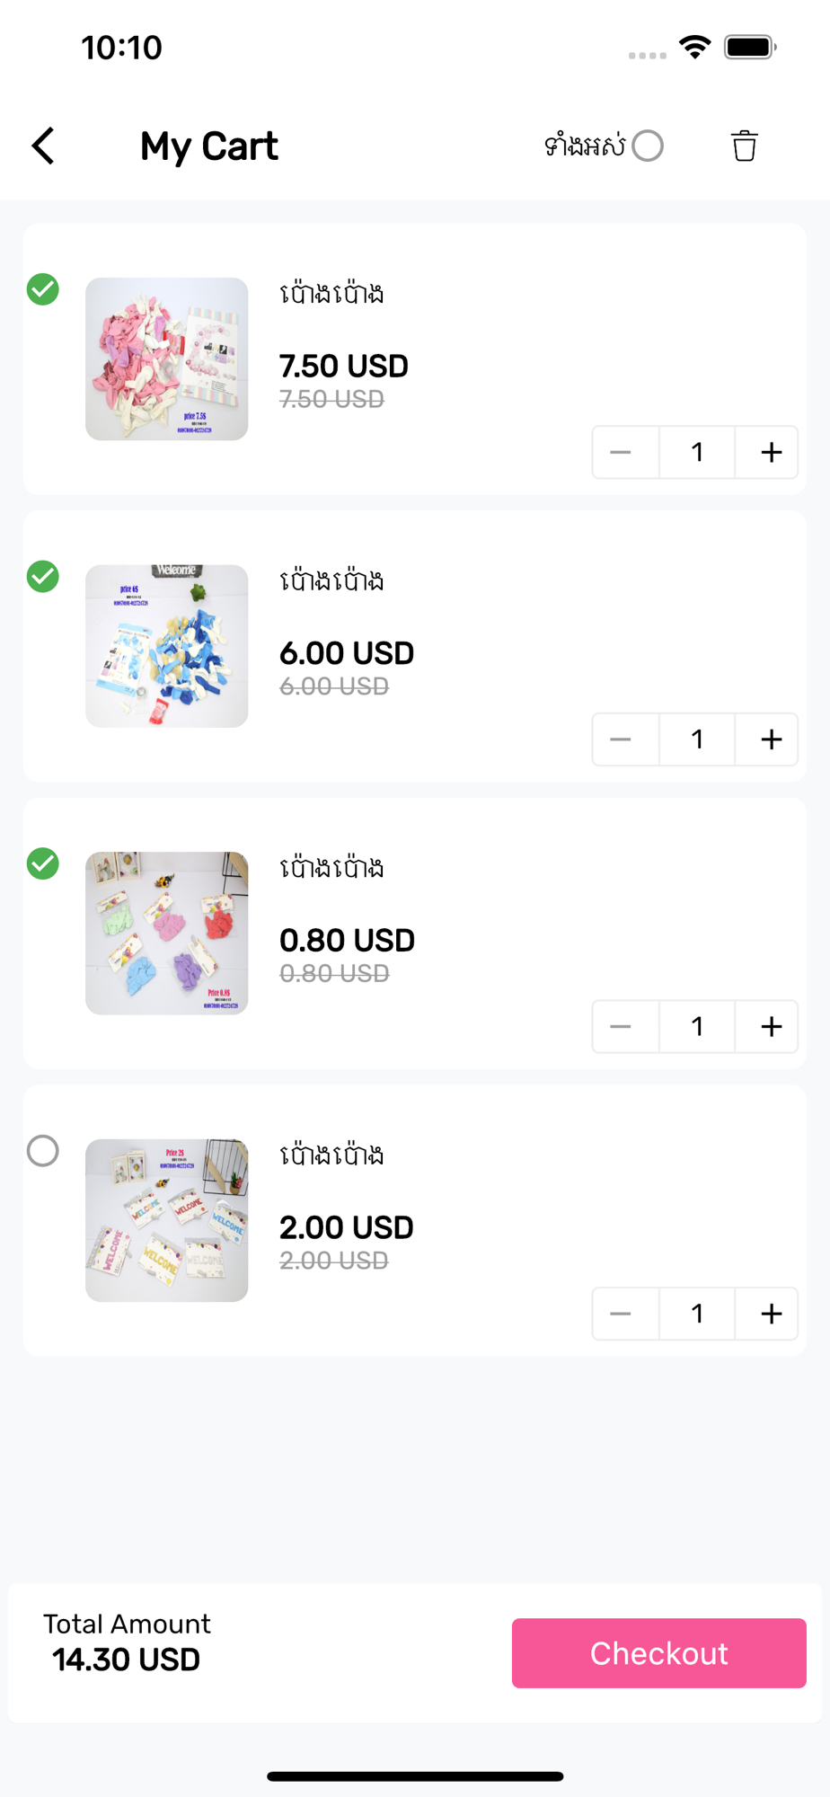Viewport: 830px width, 1797px height.
Task: Decrease quantity of the 2.00 USD item
Action: coord(622,1314)
